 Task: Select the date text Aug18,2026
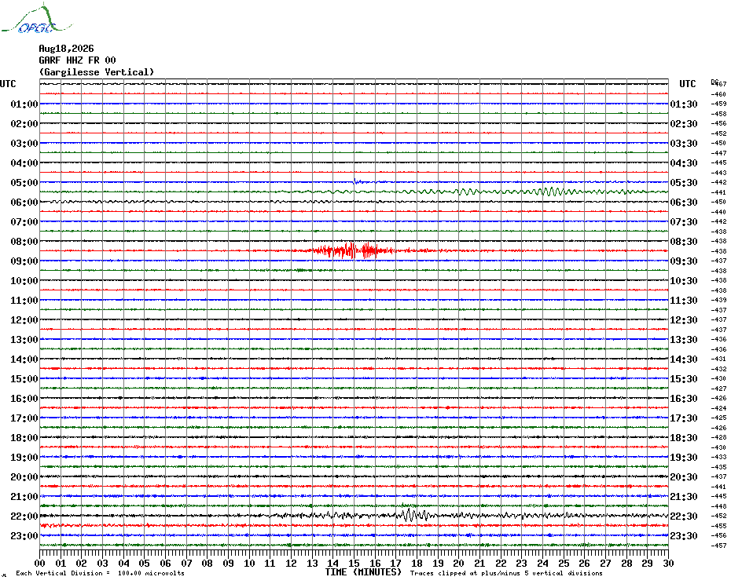[x=66, y=49]
